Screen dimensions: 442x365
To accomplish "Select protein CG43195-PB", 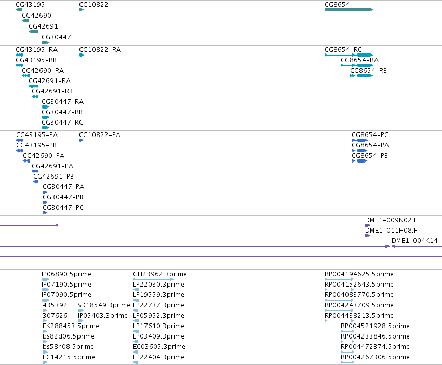I will click(37, 145).
